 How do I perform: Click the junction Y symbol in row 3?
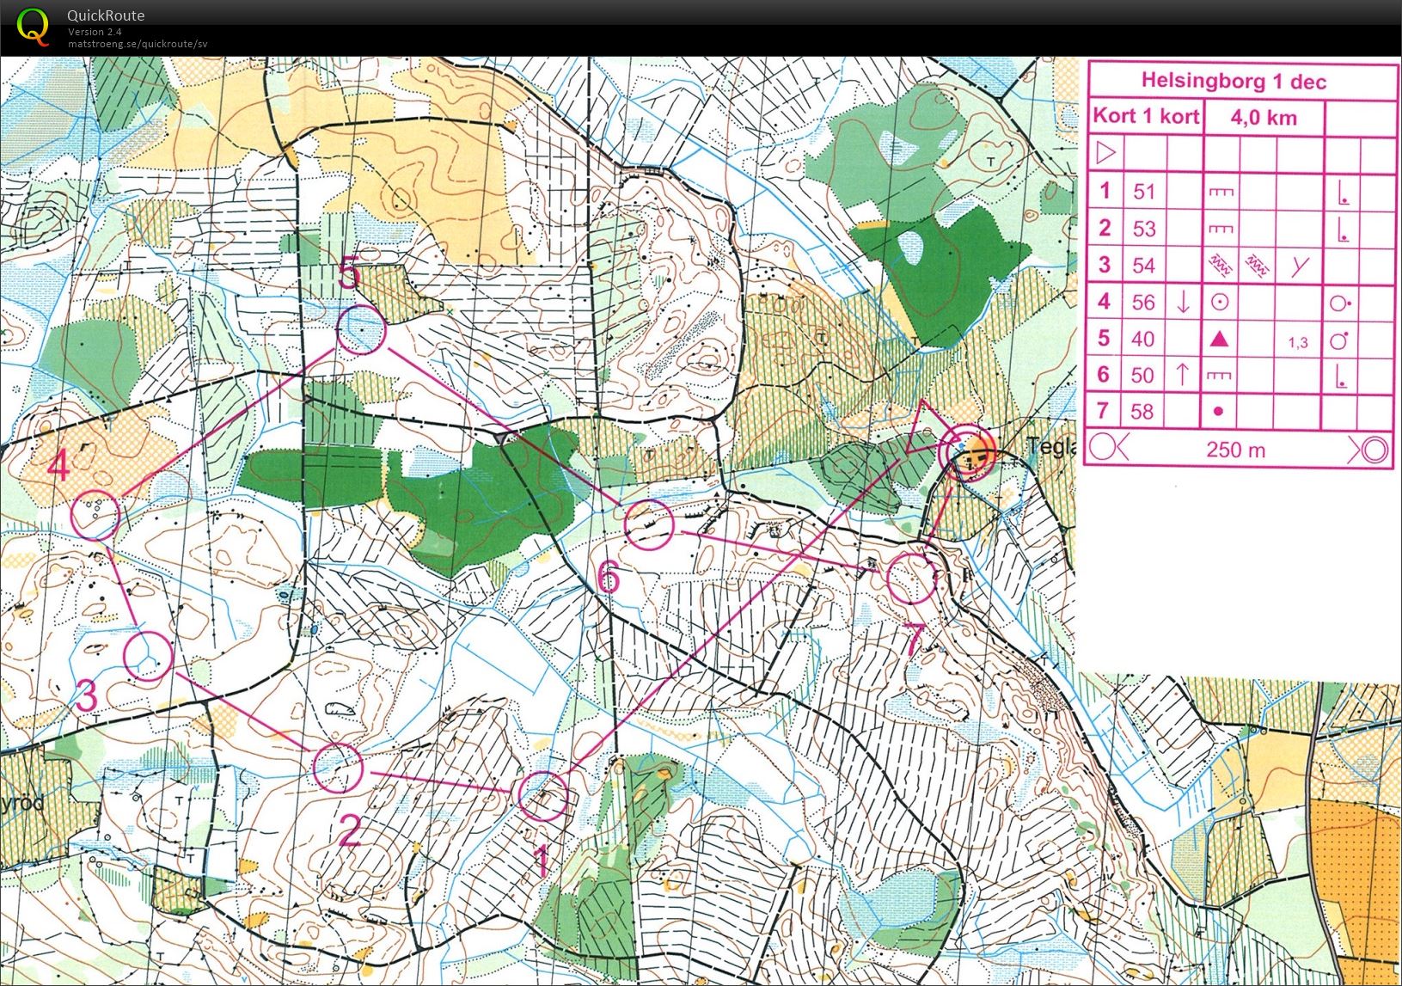pyautogui.click(x=1299, y=266)
